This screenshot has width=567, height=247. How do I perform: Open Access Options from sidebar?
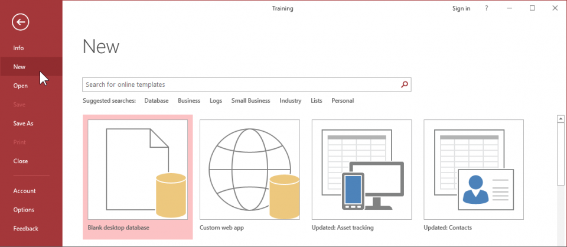[x=24, y=210]
